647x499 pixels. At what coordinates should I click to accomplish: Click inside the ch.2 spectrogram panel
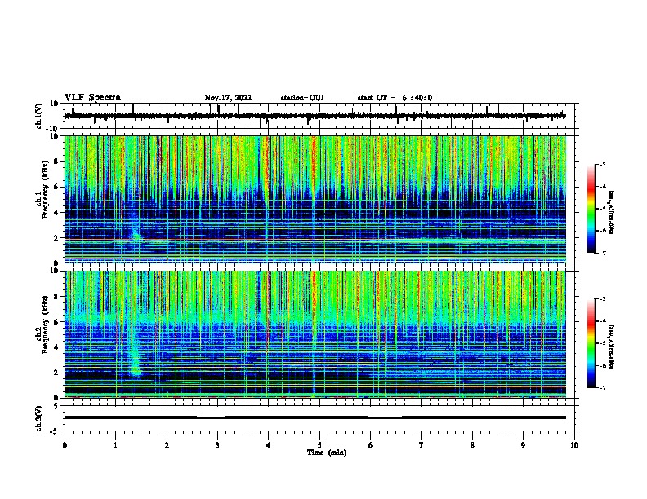[315, 334]
